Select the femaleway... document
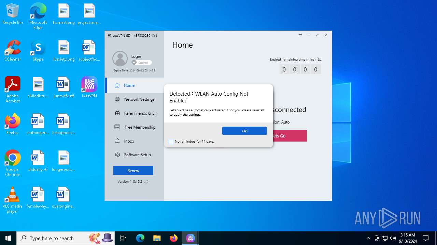Image resolution: width=437 pixels, height=245 pixels. coord(38,198)
